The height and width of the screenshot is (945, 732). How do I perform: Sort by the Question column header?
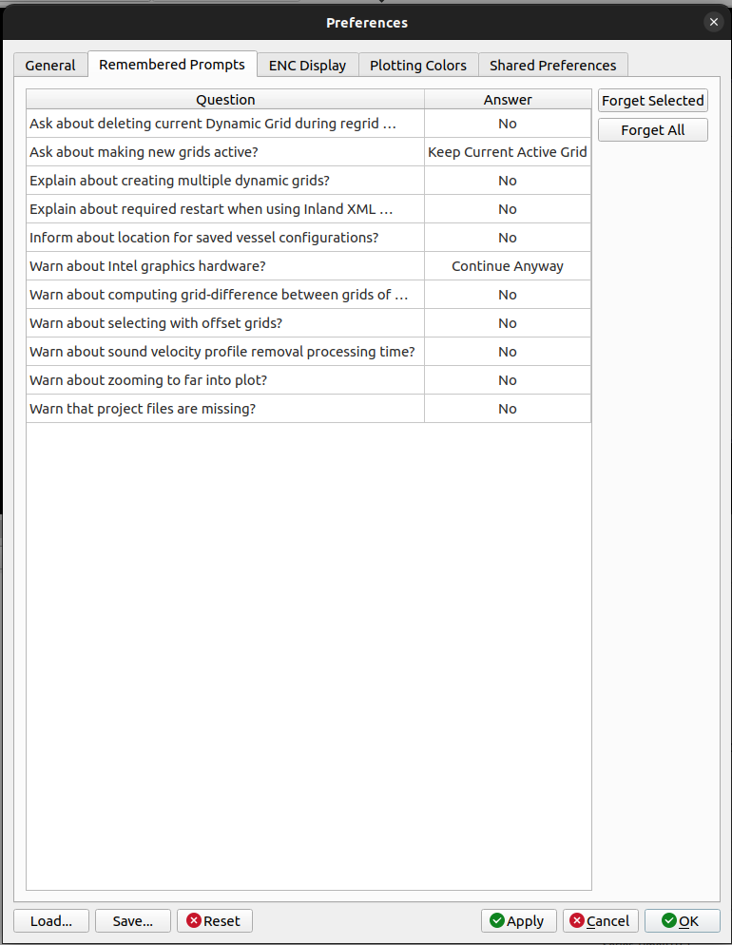click(225, 100)
